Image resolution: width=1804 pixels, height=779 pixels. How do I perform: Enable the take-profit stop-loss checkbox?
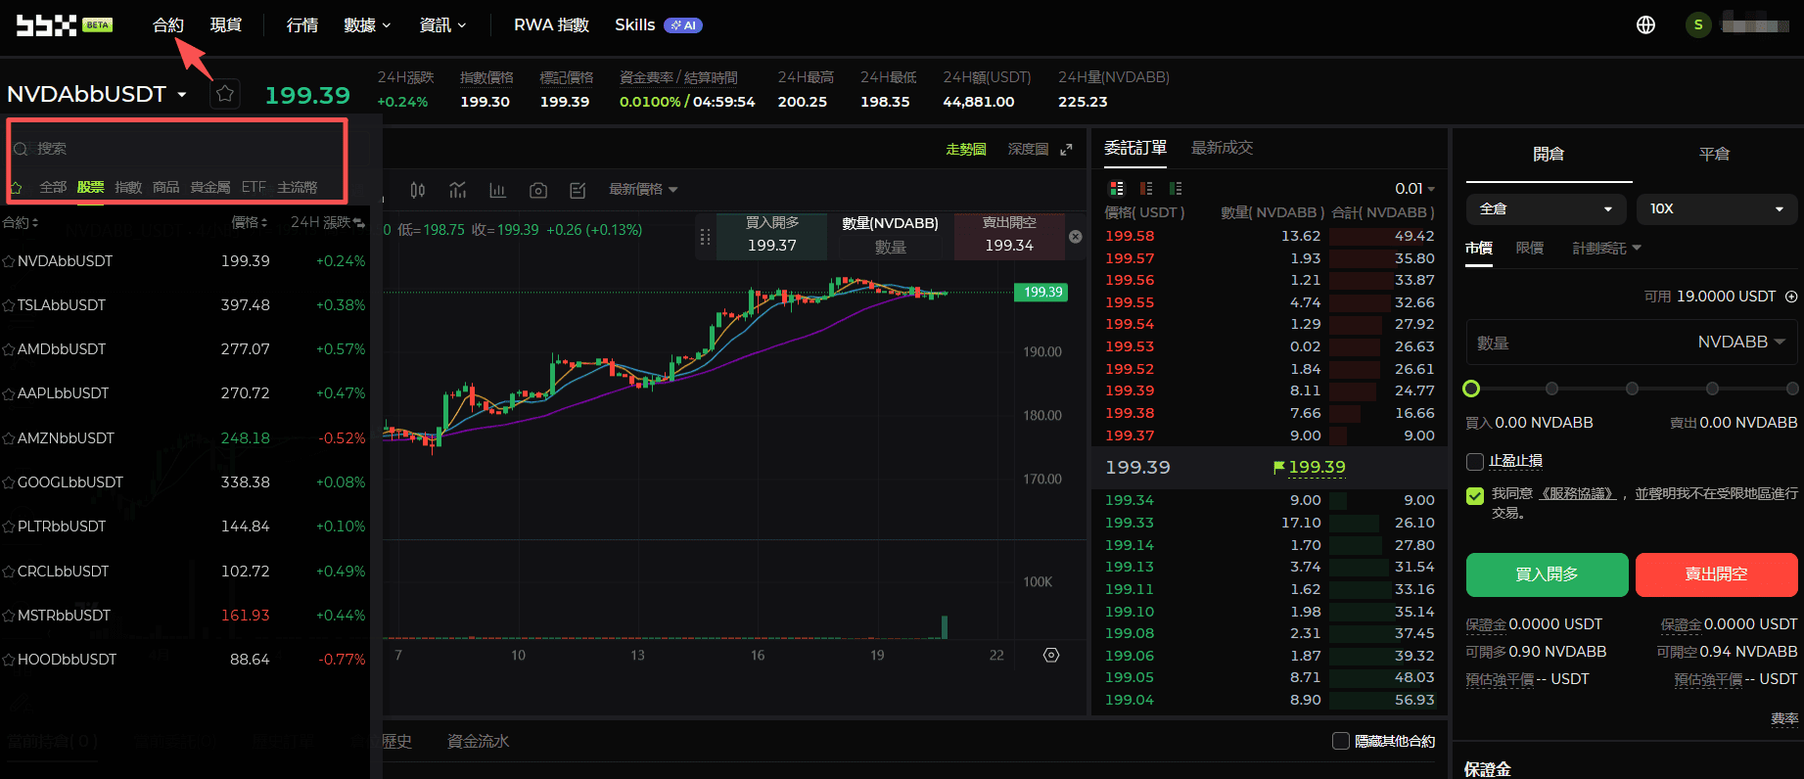point(1475,461)
